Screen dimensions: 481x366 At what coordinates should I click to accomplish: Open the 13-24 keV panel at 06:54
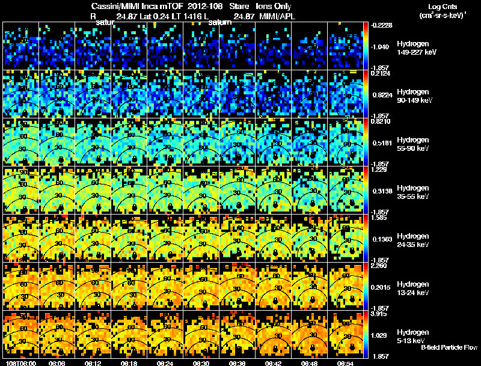345,286
